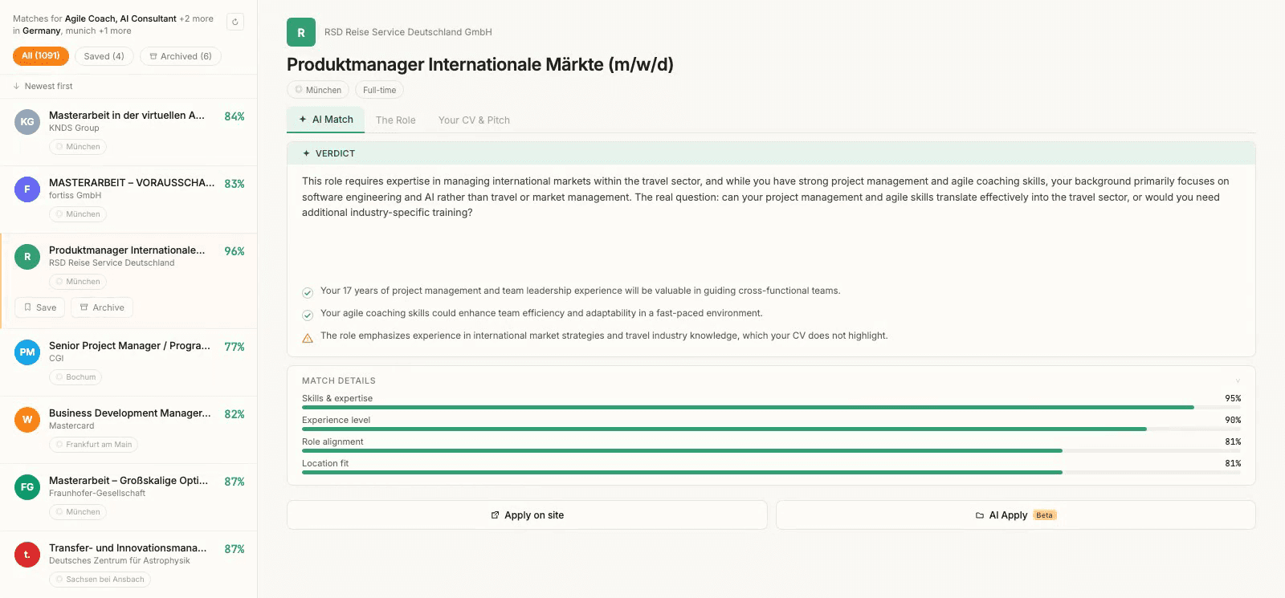Click the Apply on site button
The width and height of the screenshot is (1285, 598).
(x=527, y=515)
